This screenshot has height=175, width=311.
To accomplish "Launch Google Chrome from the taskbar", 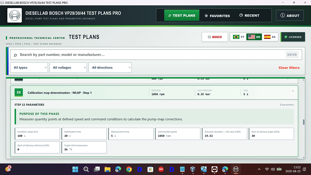I will [x=129, y=169].
